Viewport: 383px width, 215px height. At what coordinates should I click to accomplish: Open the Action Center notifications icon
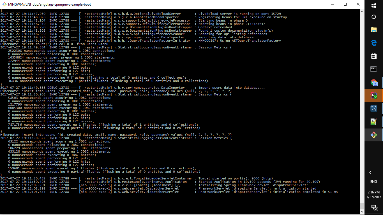374,207
